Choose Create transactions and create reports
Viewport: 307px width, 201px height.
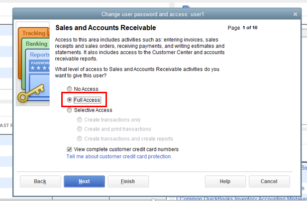(x=79, y=138)
